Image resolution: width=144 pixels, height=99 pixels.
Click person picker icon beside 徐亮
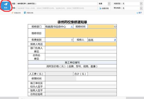point(115,40)
